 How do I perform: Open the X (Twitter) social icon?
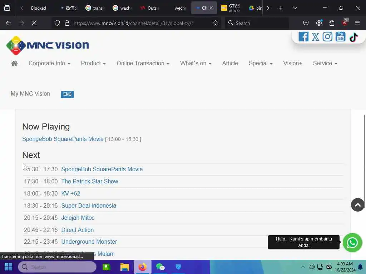point(315,37)
